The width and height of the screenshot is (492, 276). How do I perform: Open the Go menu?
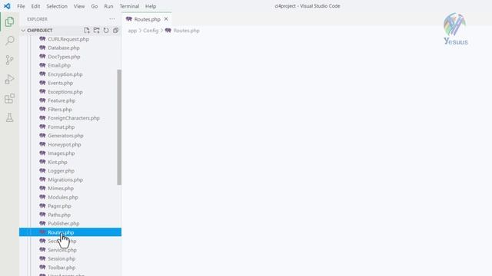[94, 6]
